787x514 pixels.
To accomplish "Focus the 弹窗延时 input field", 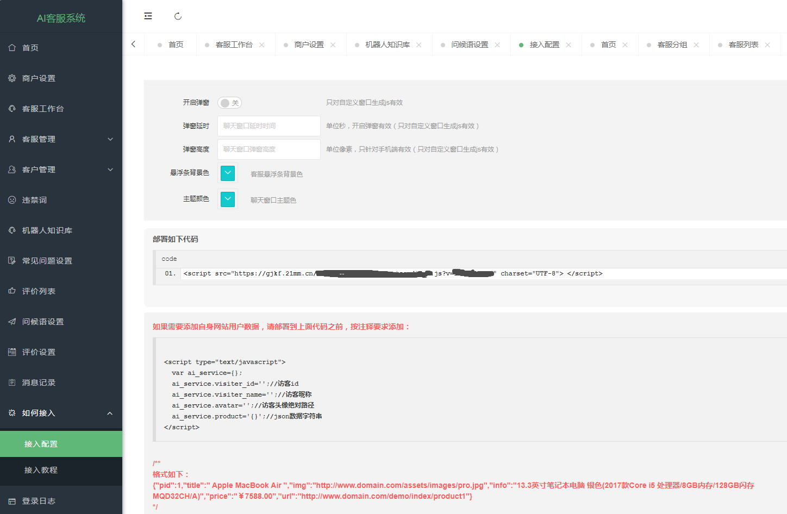I will 269,126.
